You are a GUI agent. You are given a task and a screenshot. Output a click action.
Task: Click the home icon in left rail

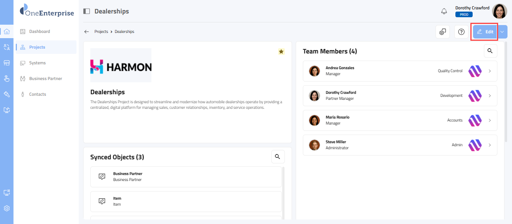(x=7, y=31)
